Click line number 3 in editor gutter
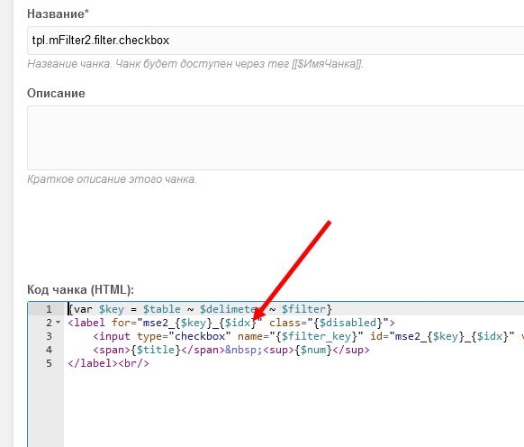This screenshot has width=524, height=447. [49, 336]
